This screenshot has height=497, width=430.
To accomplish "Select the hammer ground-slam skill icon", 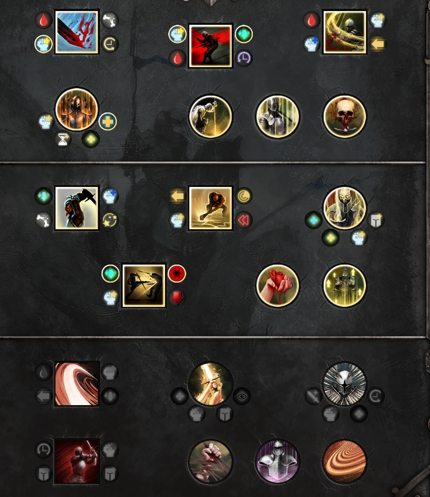I will pyautogui.click(x=211, y=208).
